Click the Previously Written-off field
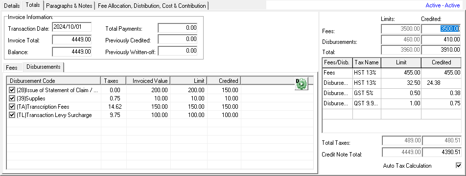Viewport: 466px width, 176px height. pos(177,51)
